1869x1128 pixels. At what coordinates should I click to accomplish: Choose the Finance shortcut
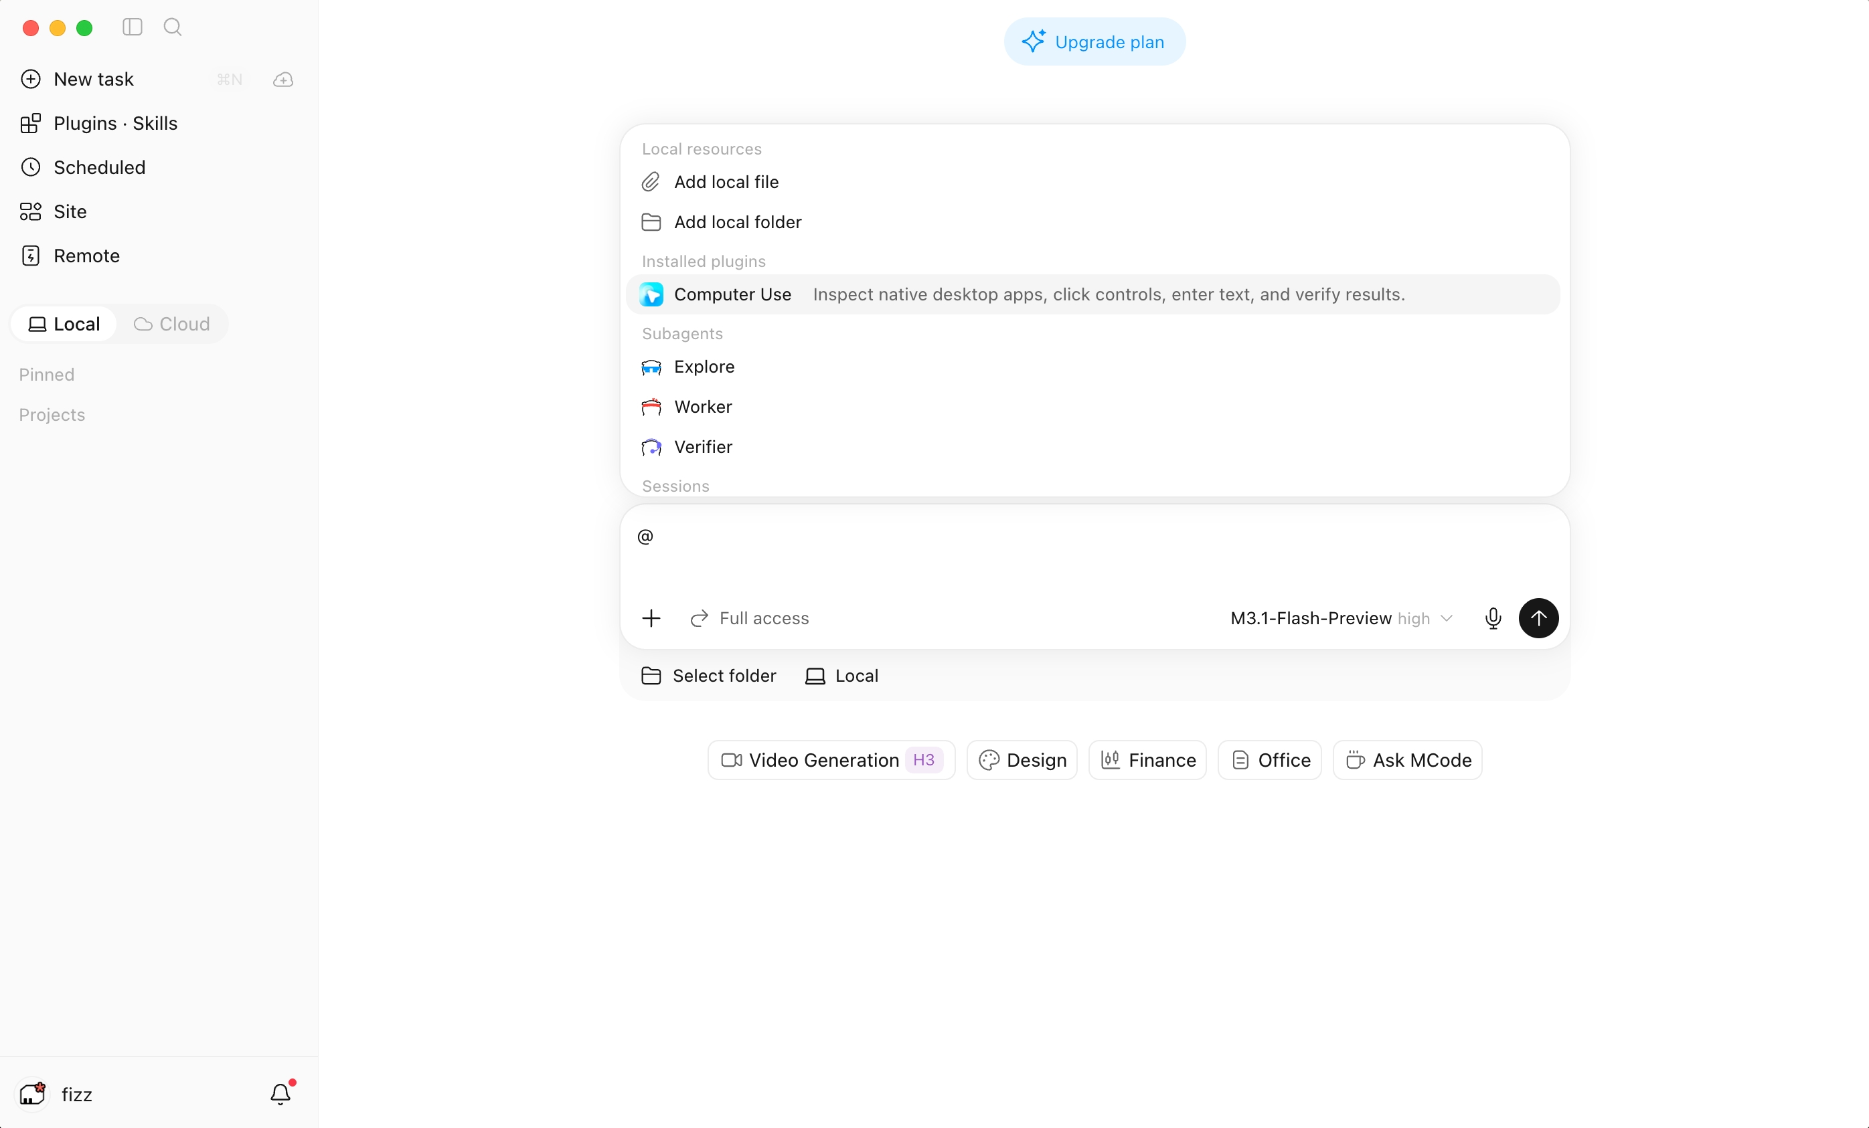click(1147, 759)
